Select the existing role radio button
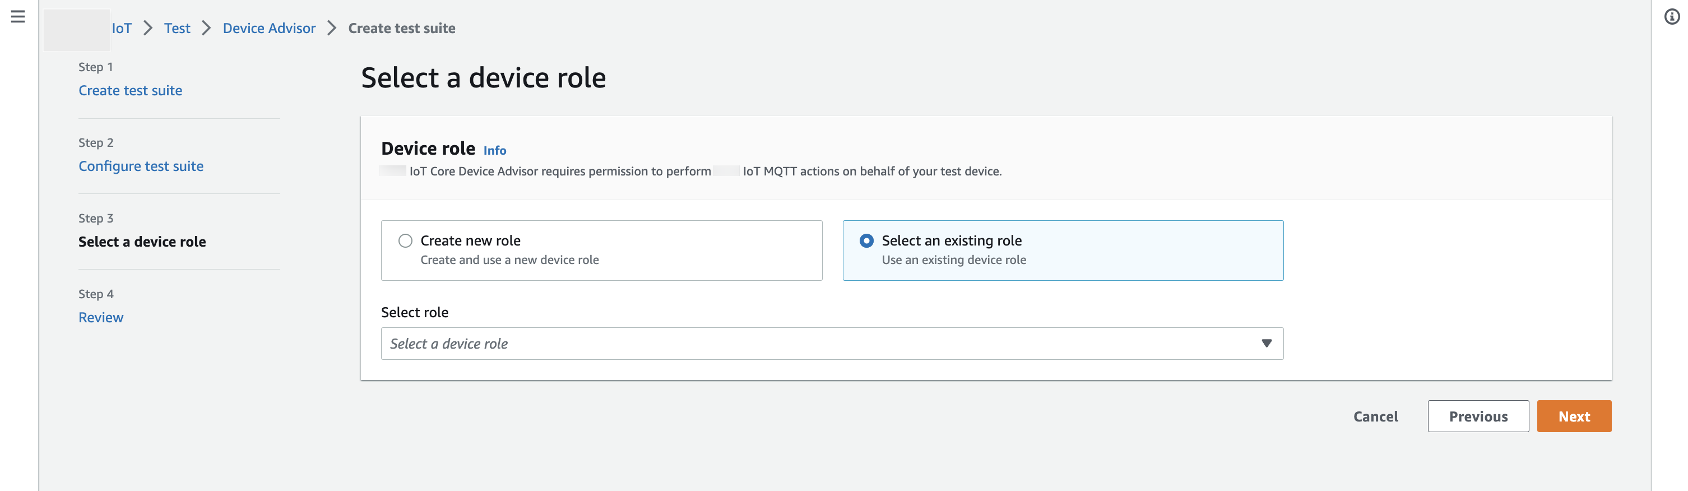 866,240
